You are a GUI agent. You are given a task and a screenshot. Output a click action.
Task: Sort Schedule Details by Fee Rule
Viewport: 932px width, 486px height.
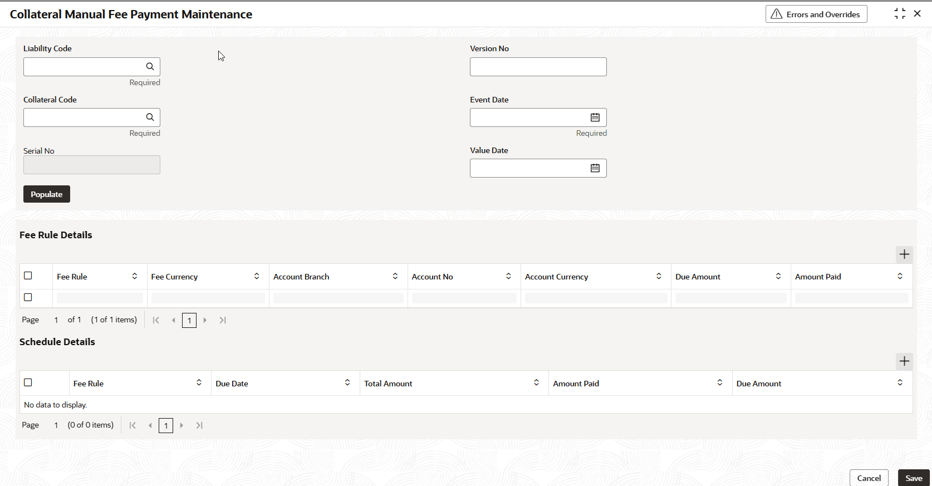point(199,382)
